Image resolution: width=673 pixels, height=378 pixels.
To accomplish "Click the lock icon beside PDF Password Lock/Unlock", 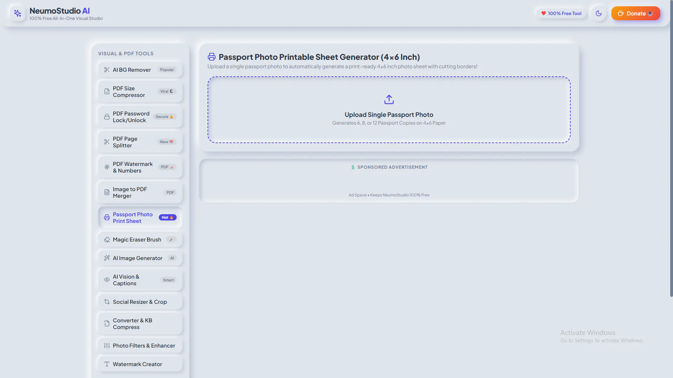I will click(107, 117).
